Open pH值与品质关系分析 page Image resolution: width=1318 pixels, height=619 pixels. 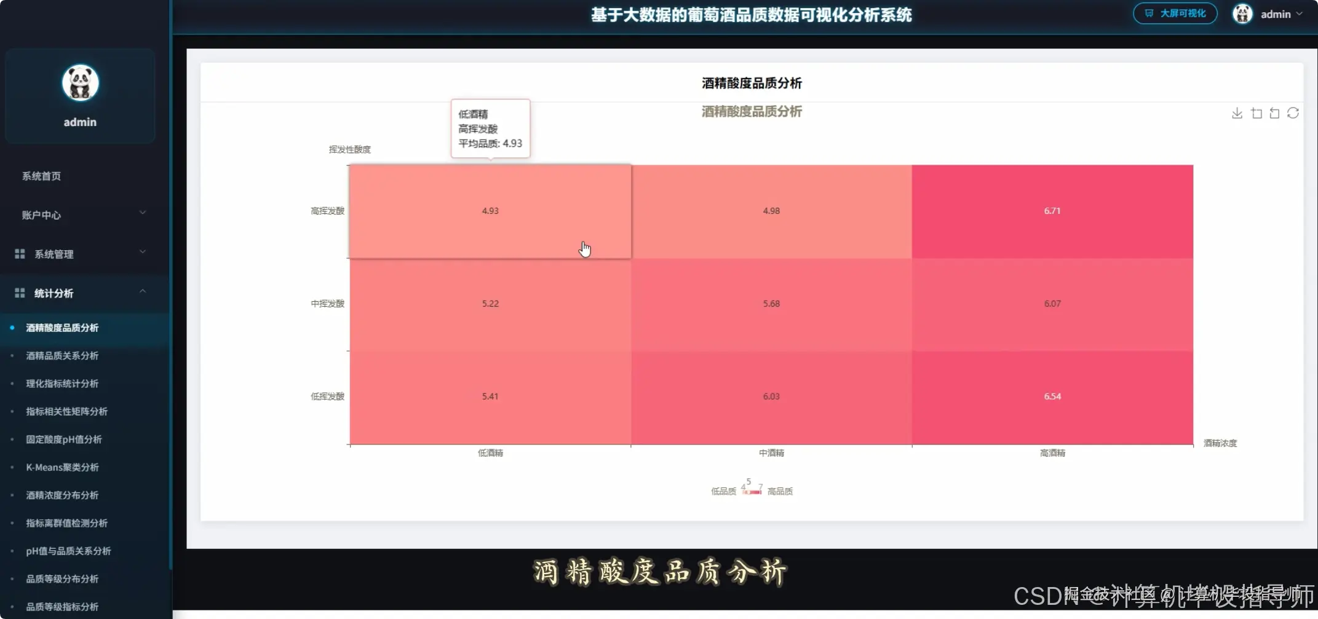[68, 551]
